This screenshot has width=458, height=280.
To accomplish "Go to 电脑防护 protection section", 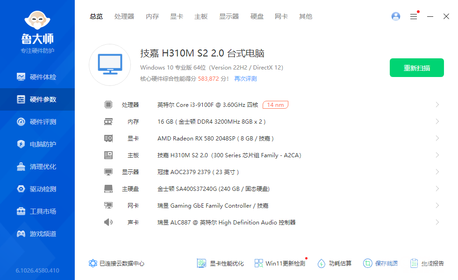I will 37,144.
